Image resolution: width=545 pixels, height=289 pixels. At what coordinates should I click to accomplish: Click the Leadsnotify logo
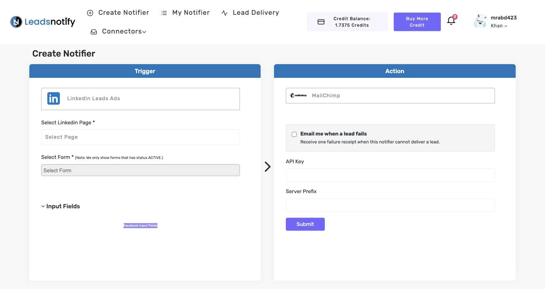pos(43,22)
